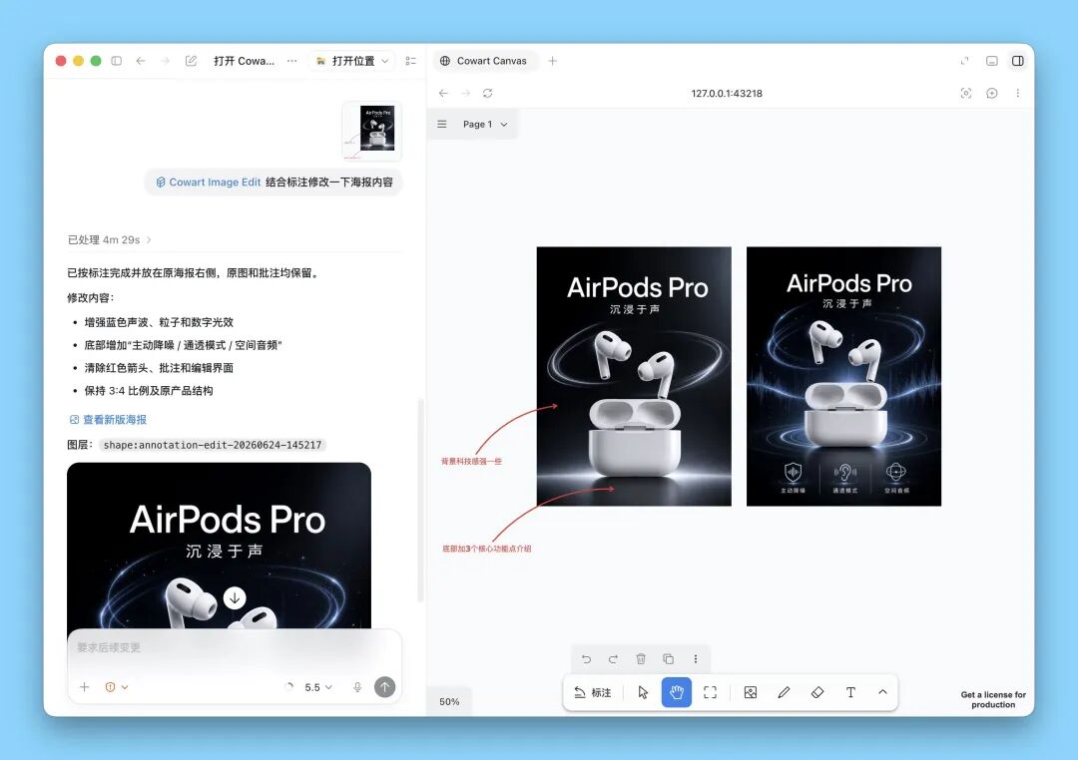Image resolution: width=1078 pixels, height=760 pixels.
Task: Click the scroll-to-bottom down arrow button
Action: coord(235,597)
